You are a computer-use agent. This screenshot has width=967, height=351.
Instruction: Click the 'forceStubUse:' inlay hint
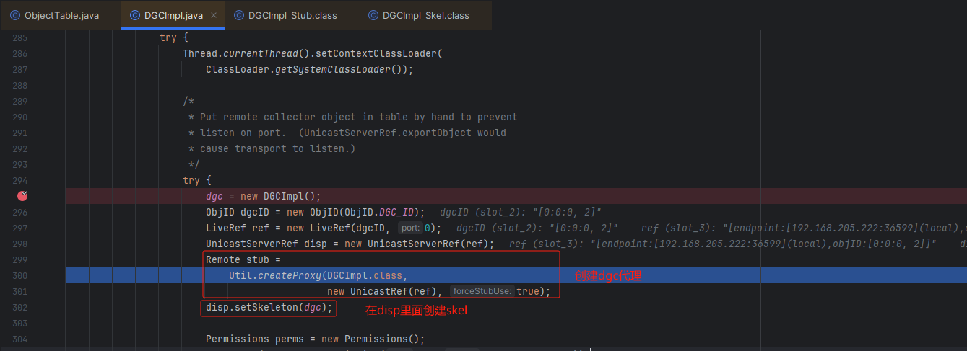[482, 291]
